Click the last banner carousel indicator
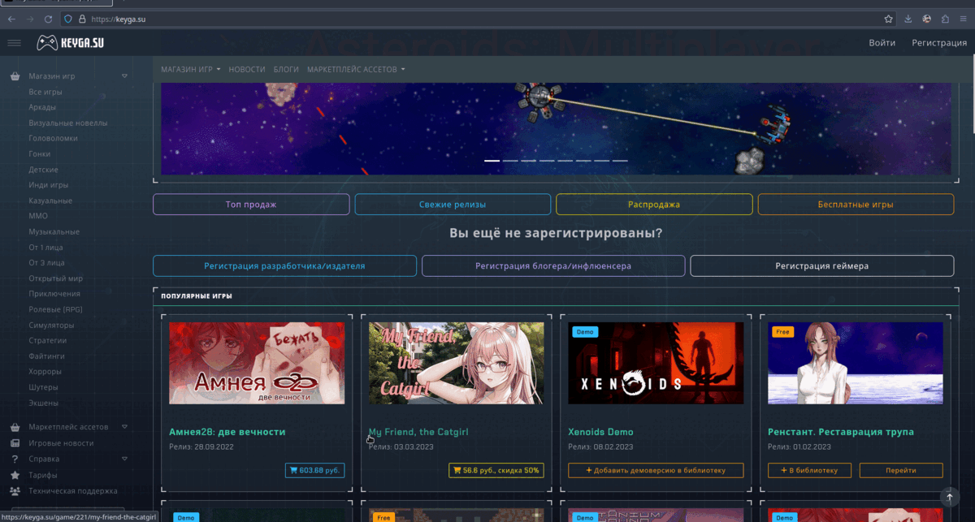 click(620, 161)
